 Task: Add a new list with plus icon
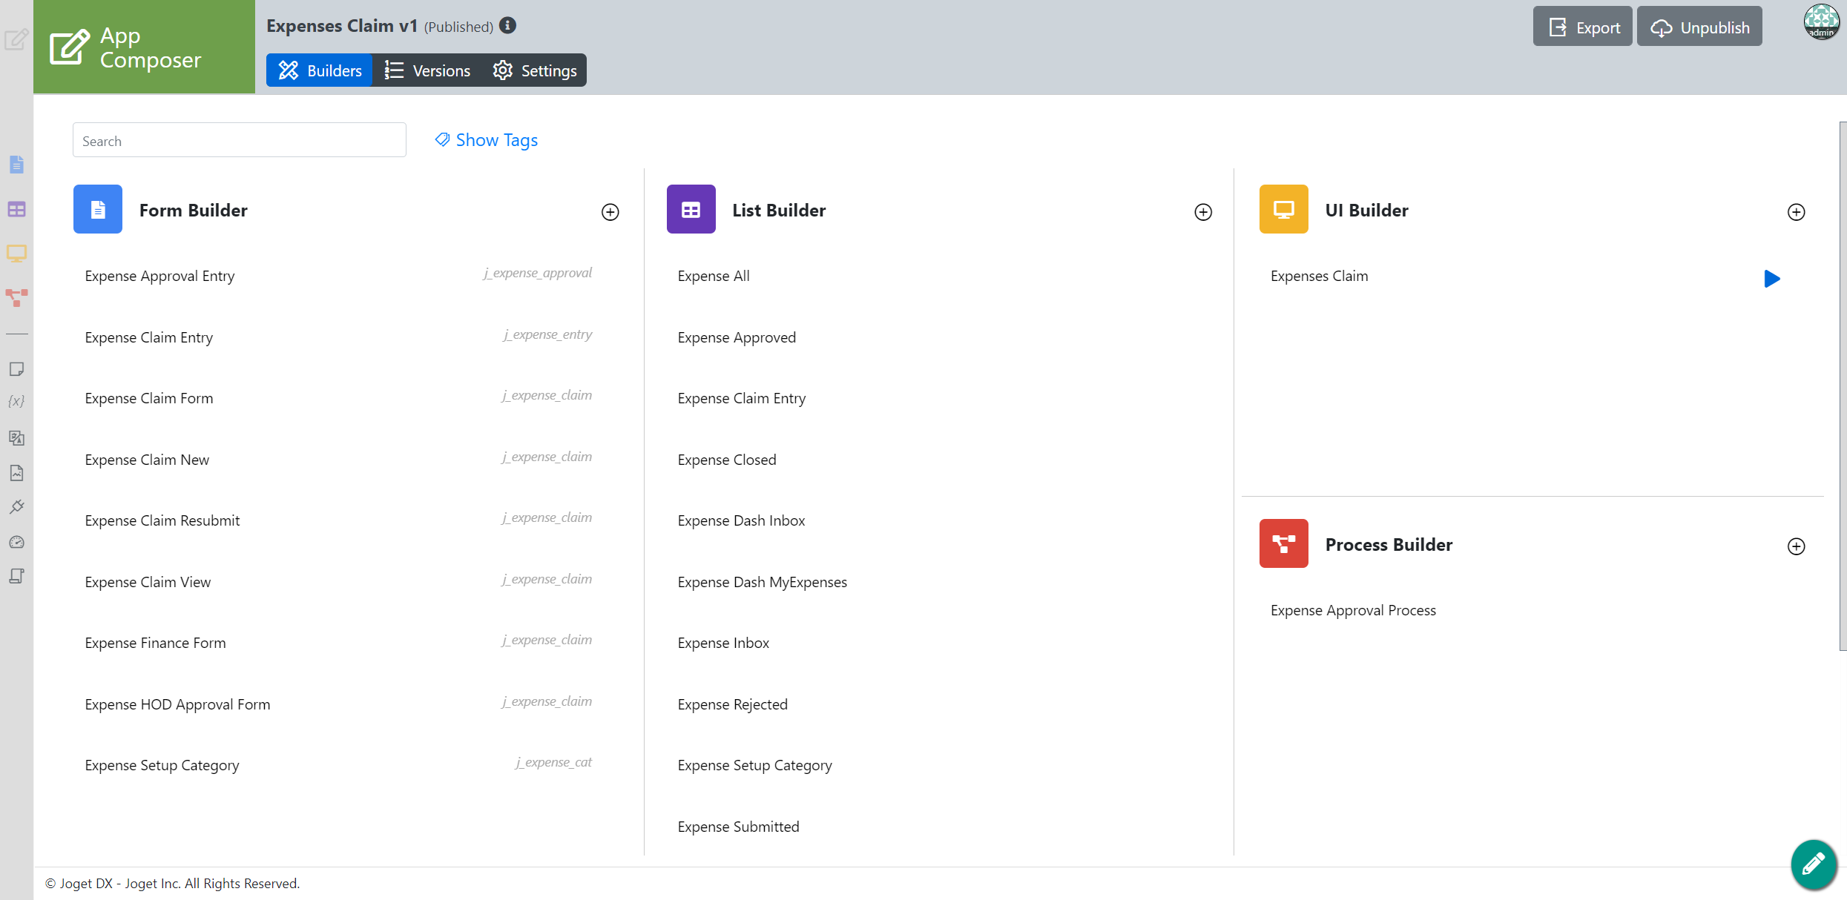(x=1203, y=212)
